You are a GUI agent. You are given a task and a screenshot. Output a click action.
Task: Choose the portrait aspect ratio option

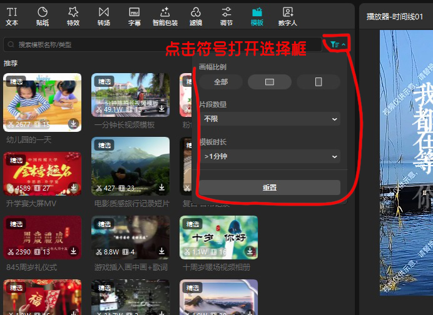(318, 82)
